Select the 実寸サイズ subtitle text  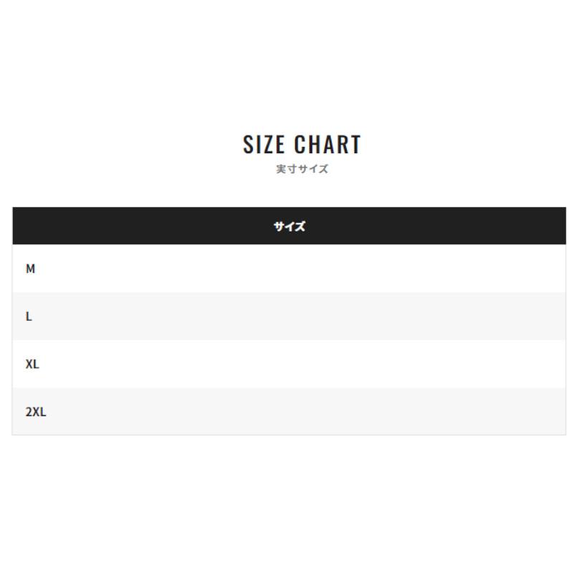pyautogui.click(x=302, y=169)
